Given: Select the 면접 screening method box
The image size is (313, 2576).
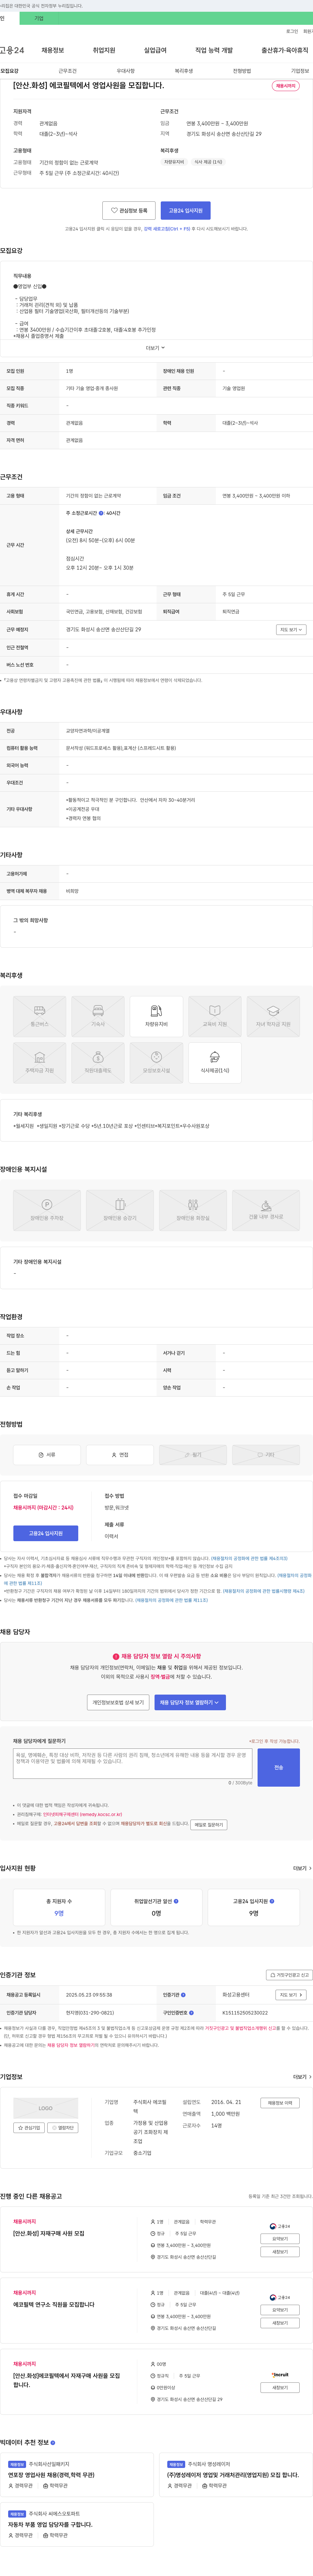Looking at the screenshot, I should 120,1455.
